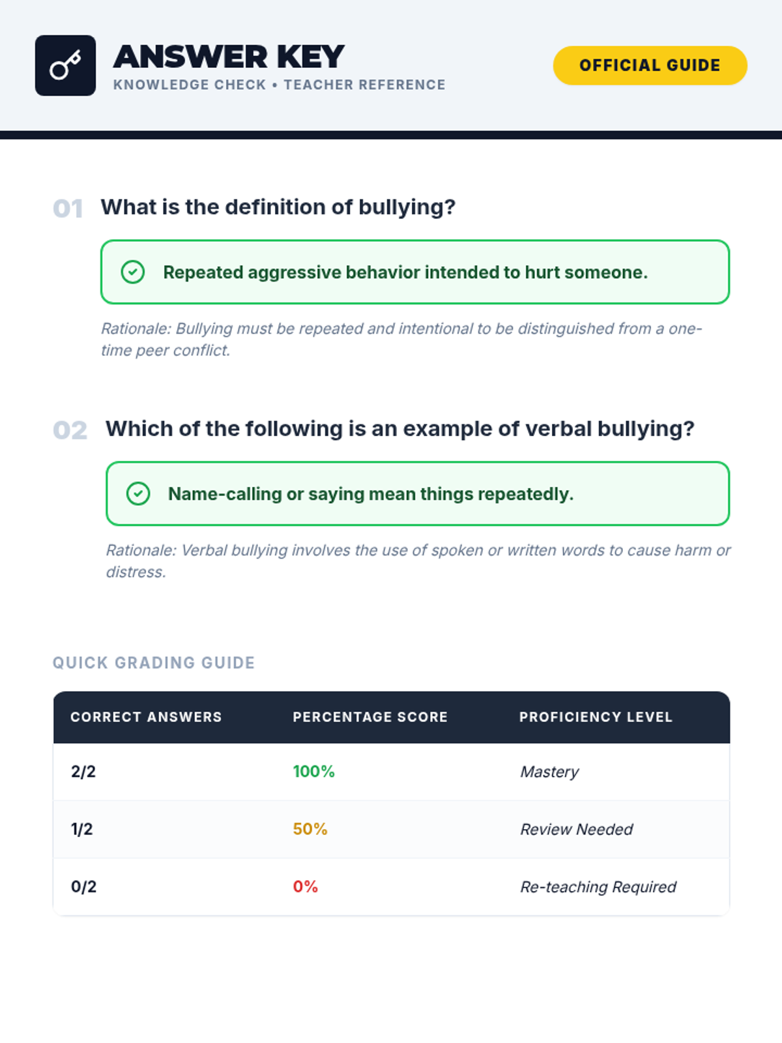The width and height of the screenshot is (782, 1043).
Task: Click question 01 about bullying definition
Action: point(278,207)
